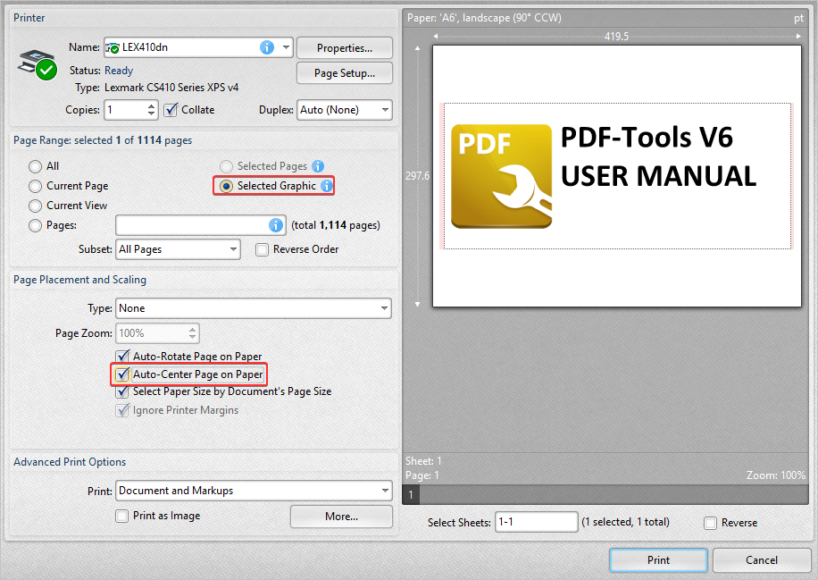Select sheet tab 1 below the preview
818x580 pixels.
[x=410, y=494]
